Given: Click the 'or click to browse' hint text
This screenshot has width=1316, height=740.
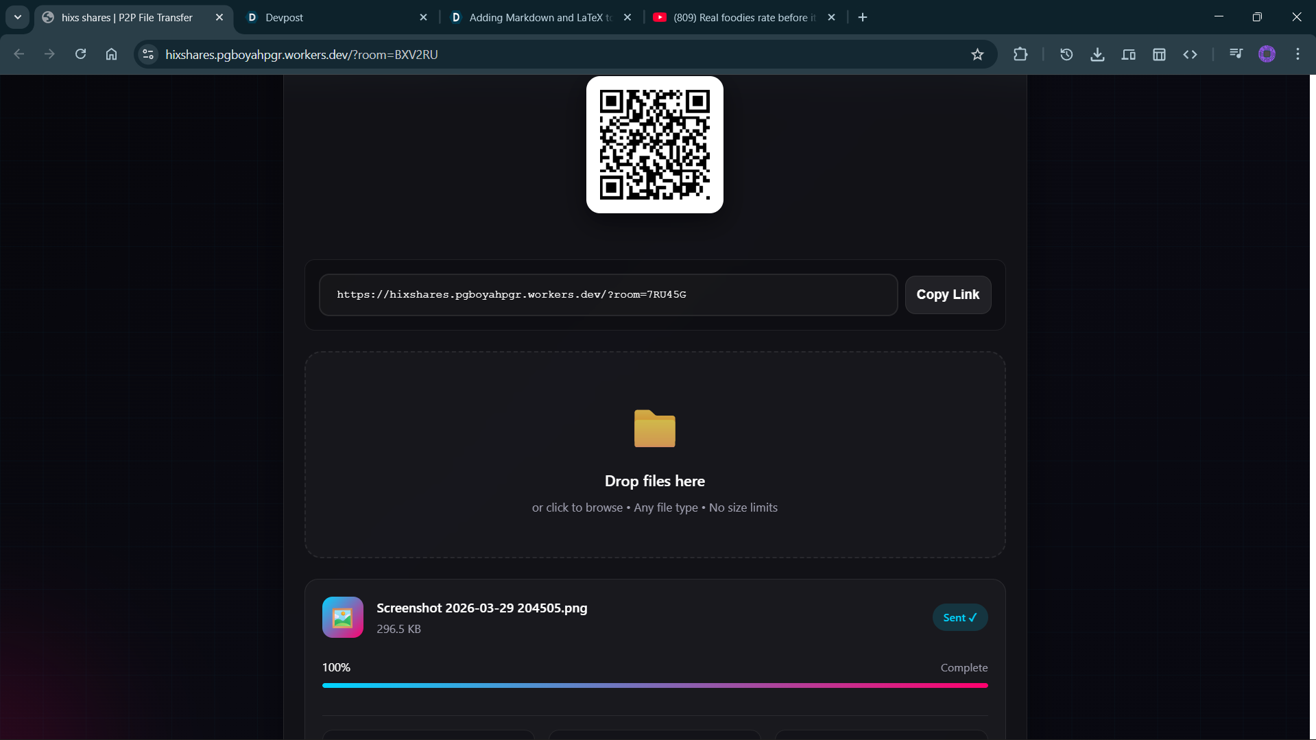Looking at the screenshot, I should point(577,508).
